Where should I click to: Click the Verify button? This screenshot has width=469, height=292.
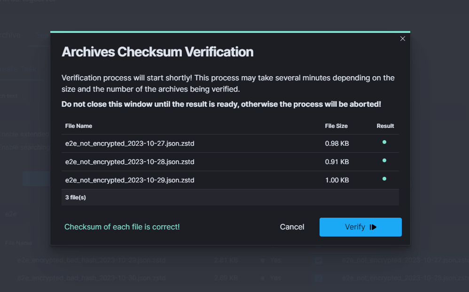click(360, 227)
